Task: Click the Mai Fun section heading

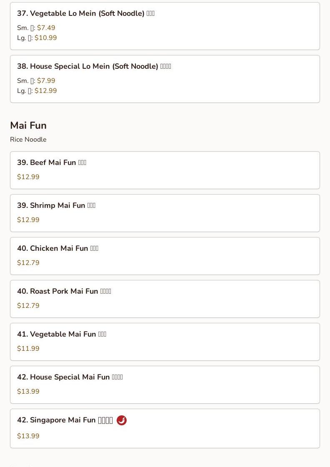Action: 28,125
